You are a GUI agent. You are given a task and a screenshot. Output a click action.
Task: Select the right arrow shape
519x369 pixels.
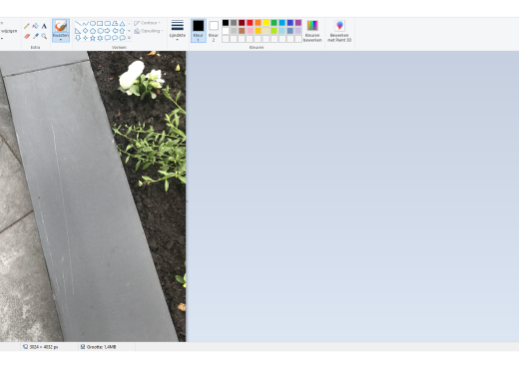click(x=107, y=31)
